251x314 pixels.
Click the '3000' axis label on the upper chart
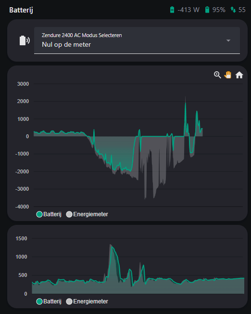pyautogui.click(x=23, y=84)
